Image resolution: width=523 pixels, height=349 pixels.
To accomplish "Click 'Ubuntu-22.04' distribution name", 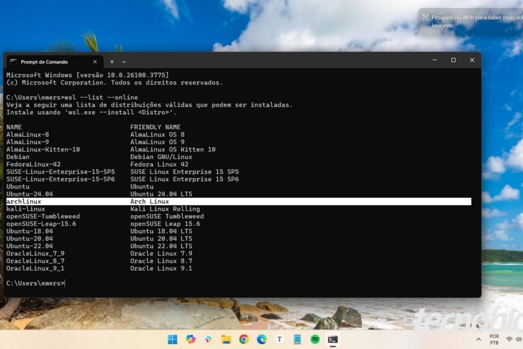I will (x=30, y=246).
